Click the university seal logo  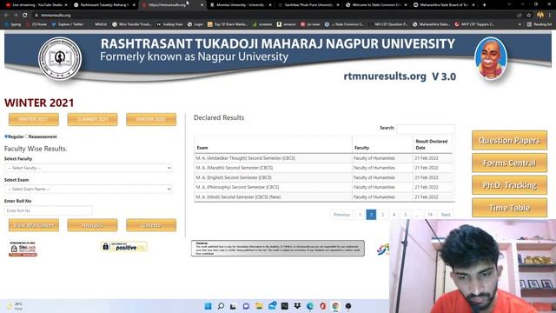(60, 58)
